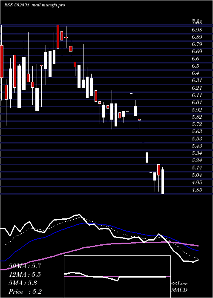Click the Price : 5.2 reading
This screenshot has width=213, height=298.
(25, 292)
